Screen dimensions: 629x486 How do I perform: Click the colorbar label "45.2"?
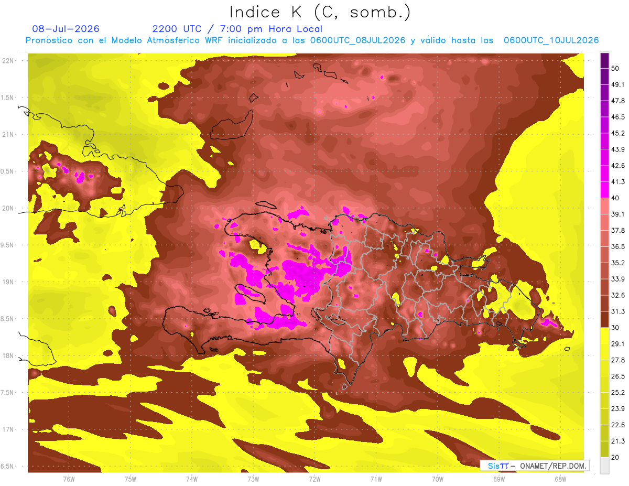(x=617, y=134)
